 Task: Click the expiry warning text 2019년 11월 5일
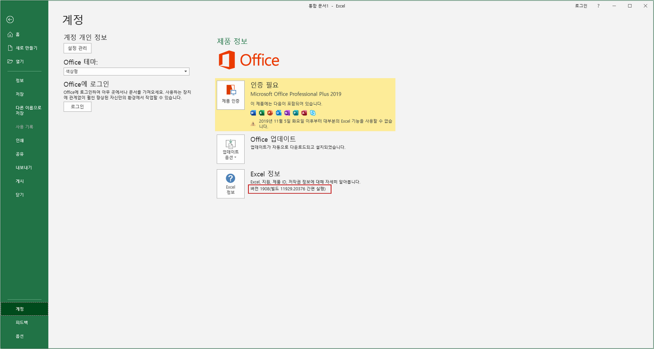pyautogui.click(x=325, y=124)
